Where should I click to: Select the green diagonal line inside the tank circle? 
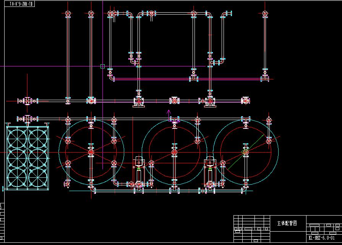pyautogui.click(x=246, y=152)
